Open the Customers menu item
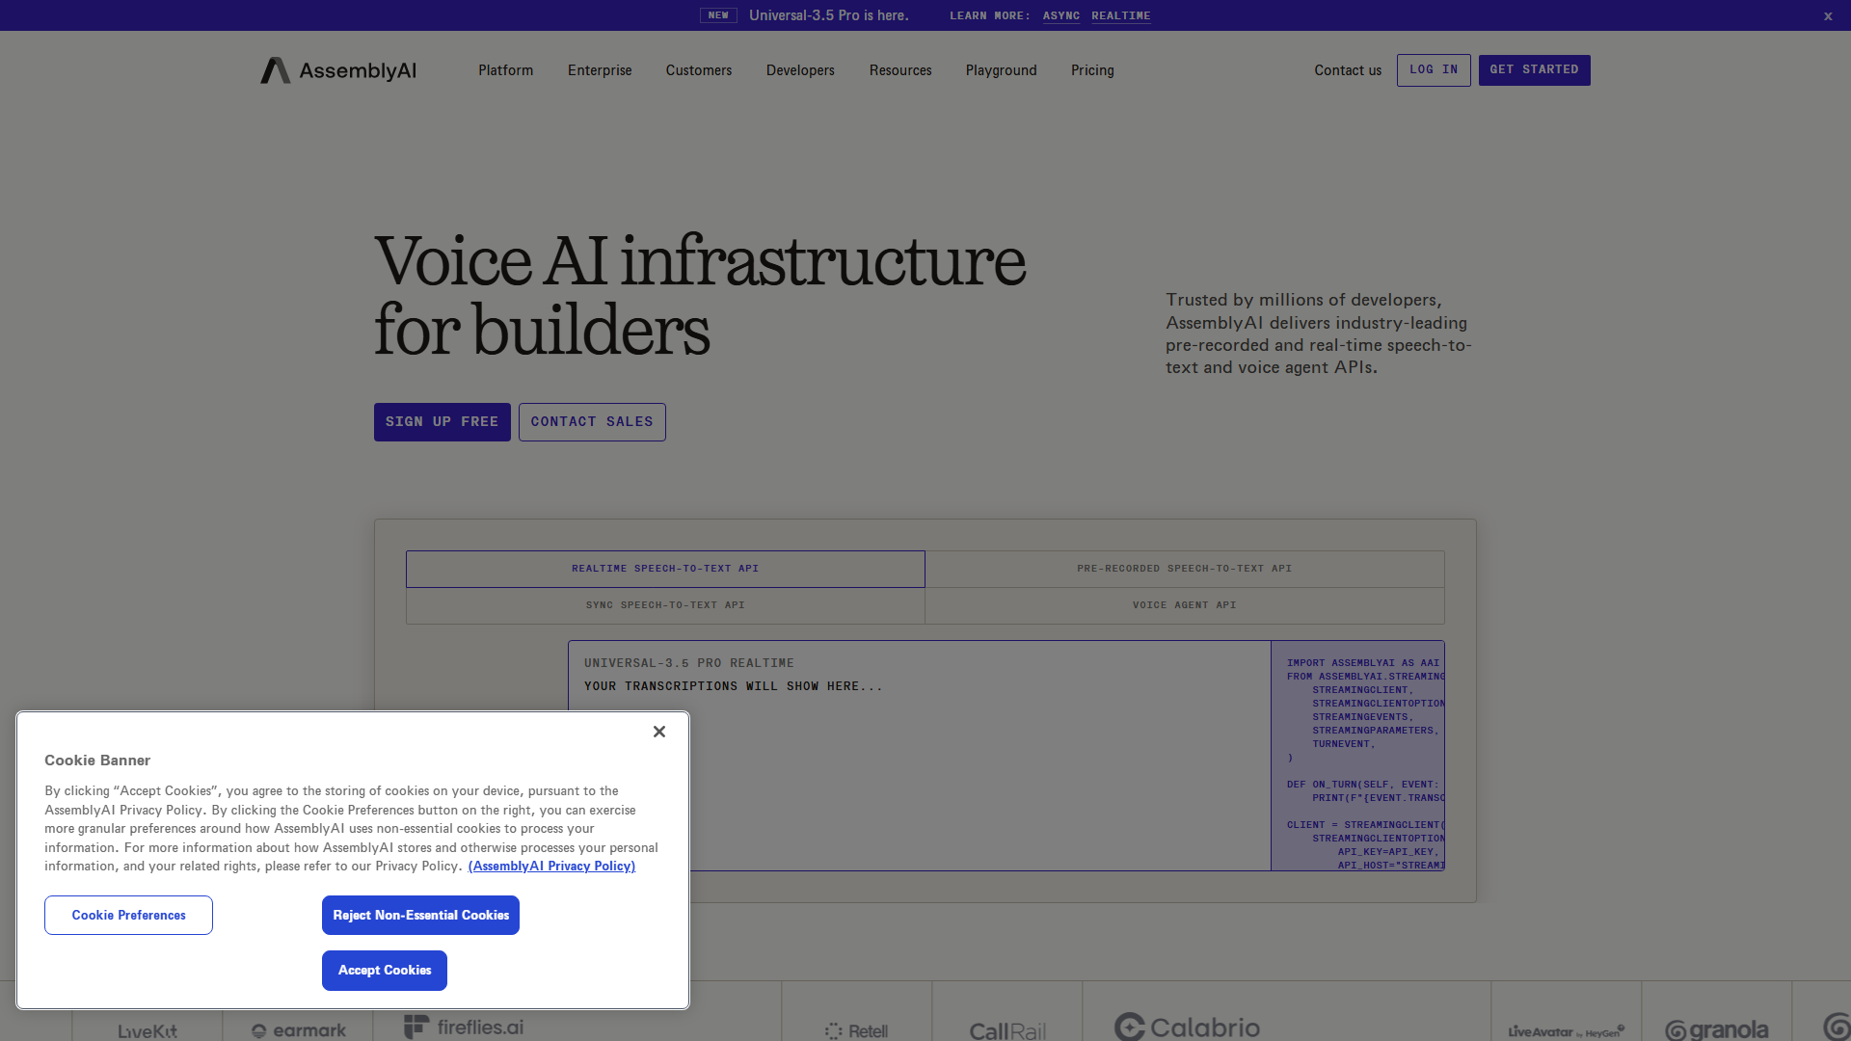Screen dimensions: 1851x1041 (699, 70)
